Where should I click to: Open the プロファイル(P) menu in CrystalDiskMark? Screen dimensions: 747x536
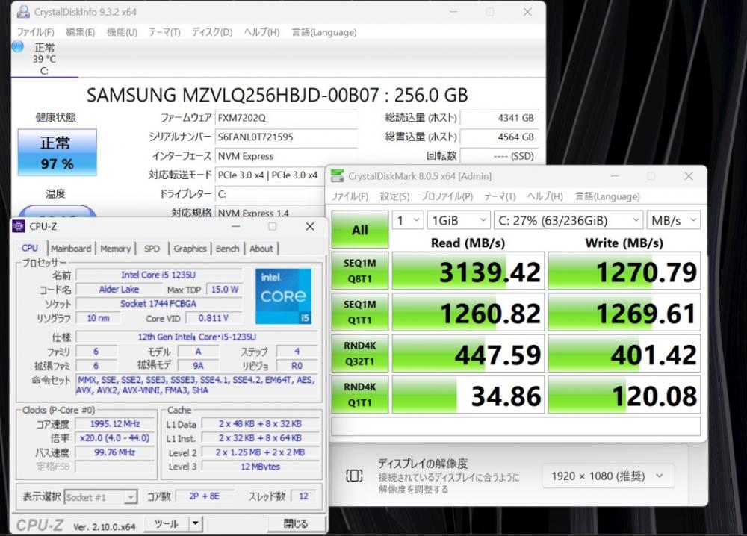tap(447, 196)
